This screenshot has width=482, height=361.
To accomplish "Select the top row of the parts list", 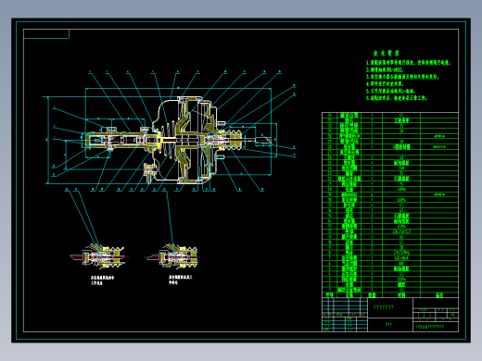I will point(390,116).
